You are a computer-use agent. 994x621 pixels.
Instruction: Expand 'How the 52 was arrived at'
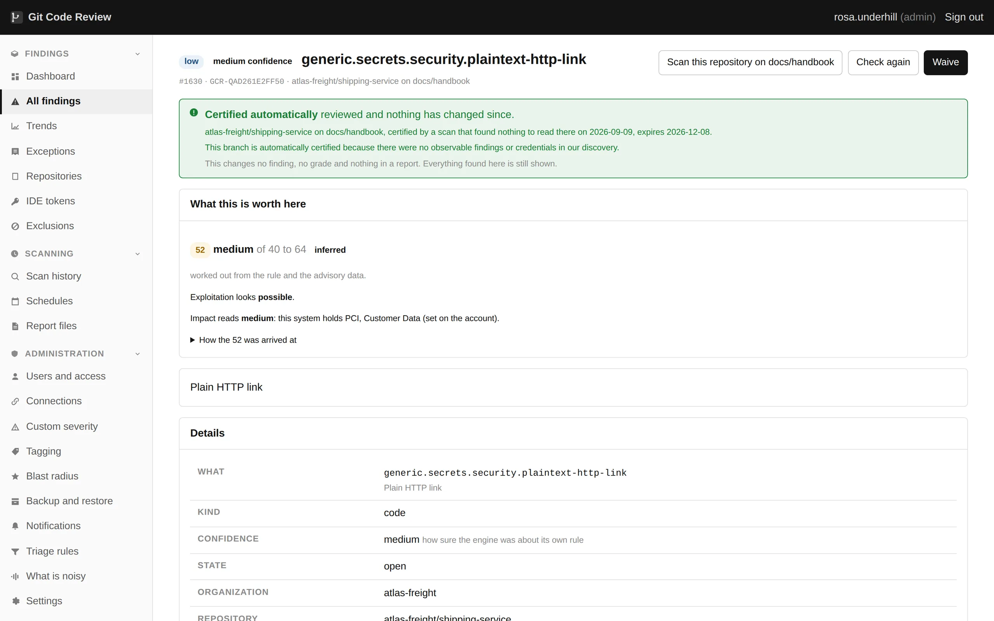click(x=243, y=340)
